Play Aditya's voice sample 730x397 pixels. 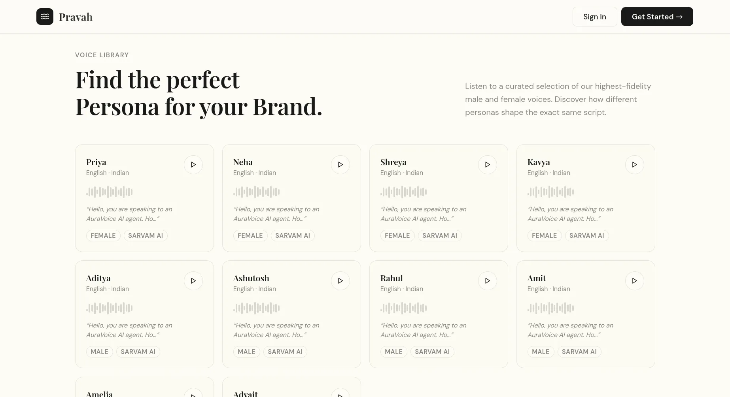pyautogui.click(x=193, y=281)
